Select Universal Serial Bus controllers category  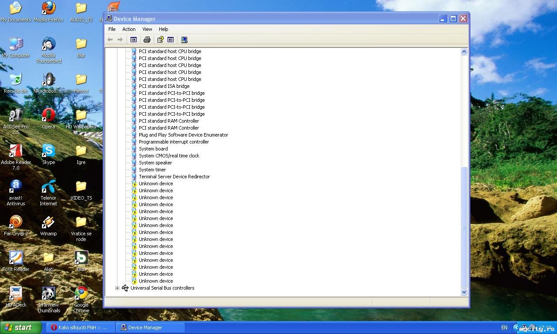pyautogui.click(x=162, y=288)
